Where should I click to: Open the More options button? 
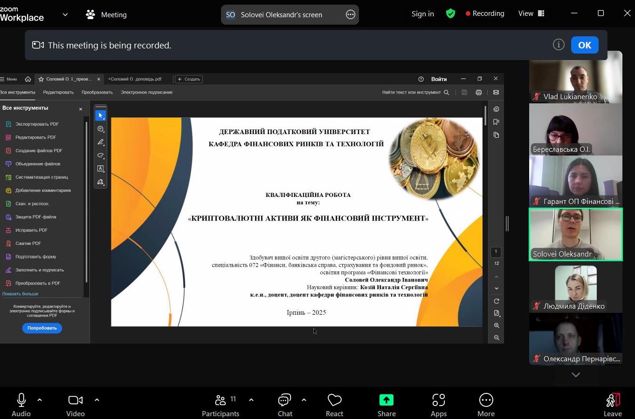486,405
